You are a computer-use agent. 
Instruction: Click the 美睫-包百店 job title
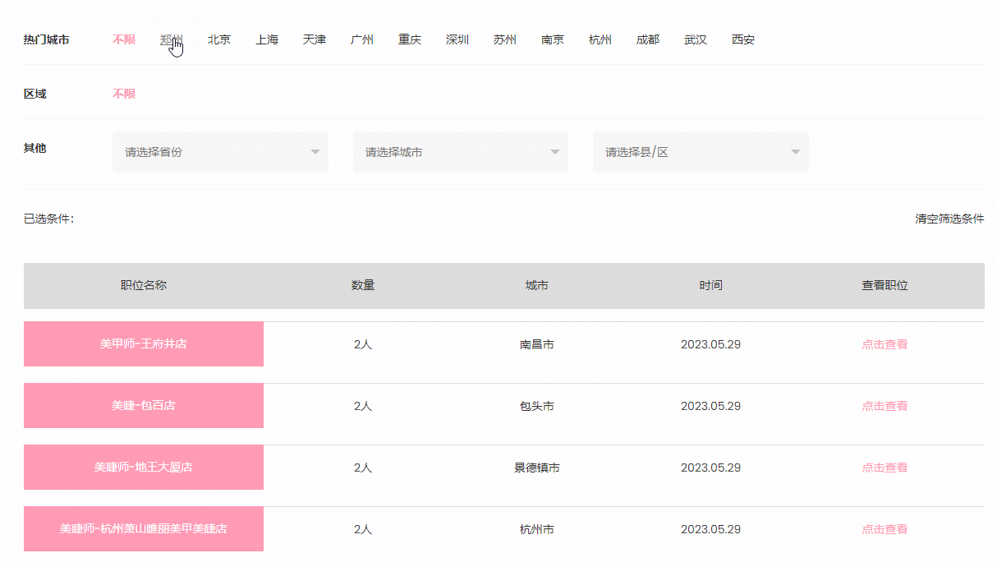[144, 405]
